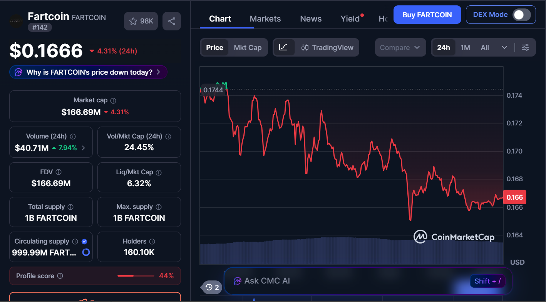Expand the time range chevron next to All

tap(505, 47)
